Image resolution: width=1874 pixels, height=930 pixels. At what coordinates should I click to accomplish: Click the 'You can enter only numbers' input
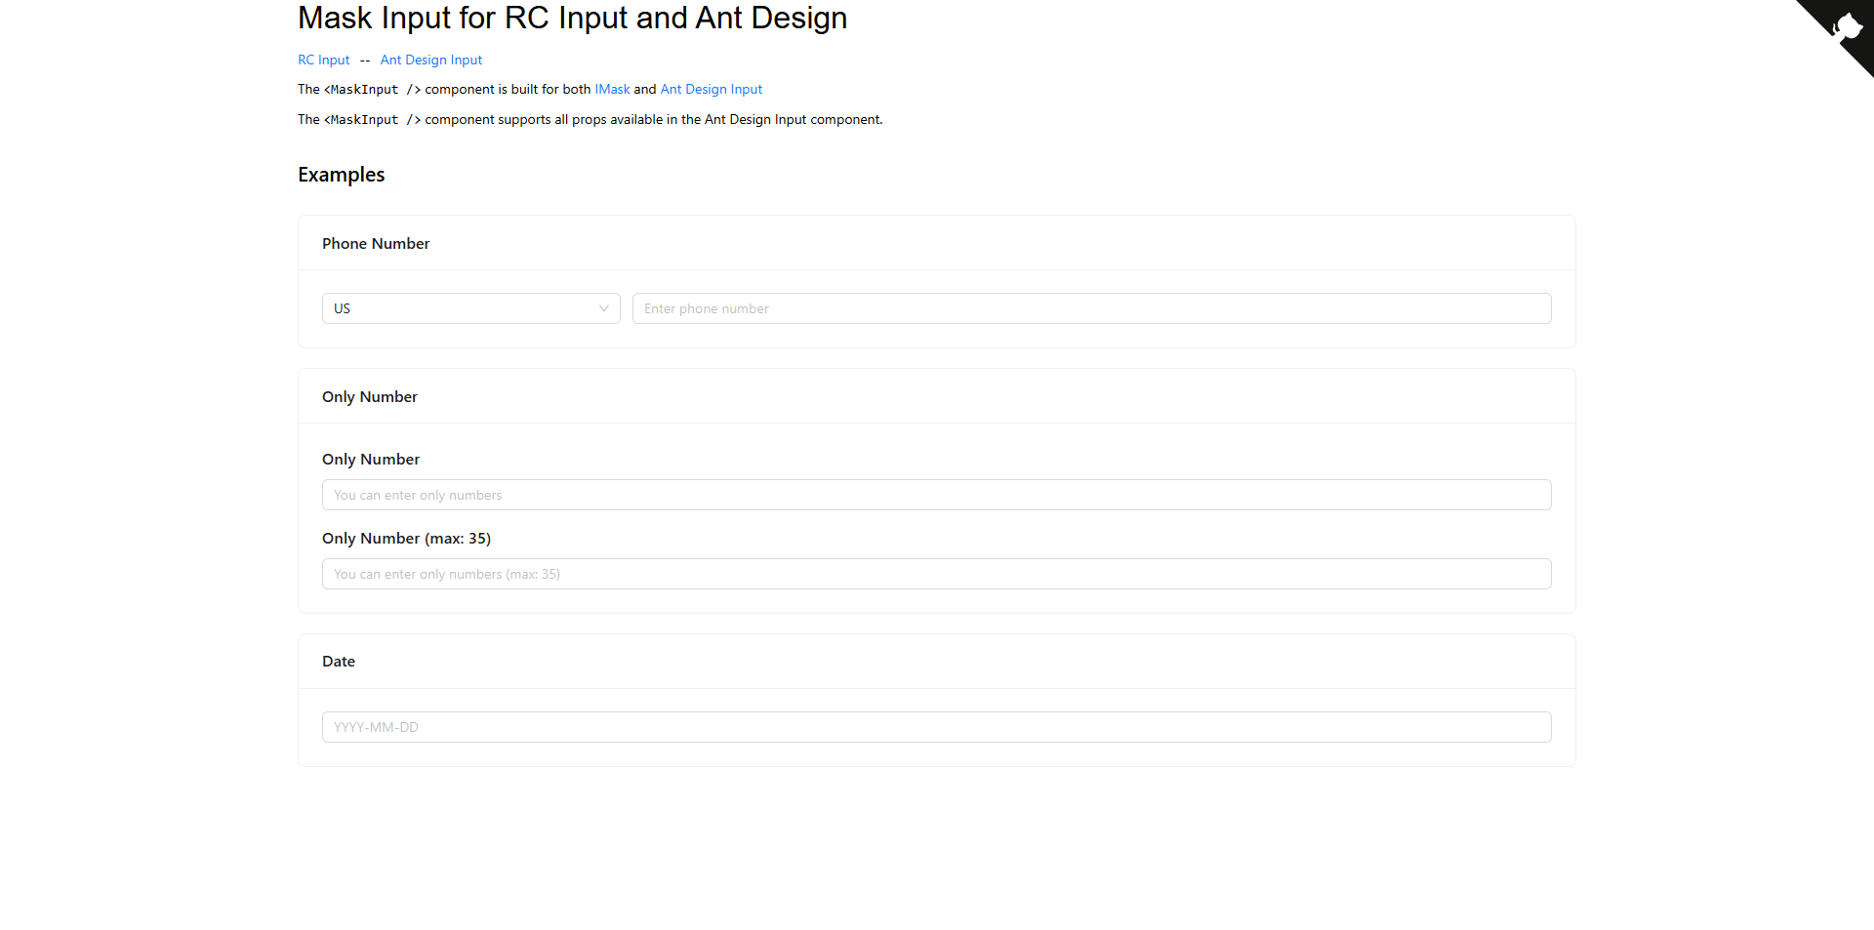coord(936,495)
